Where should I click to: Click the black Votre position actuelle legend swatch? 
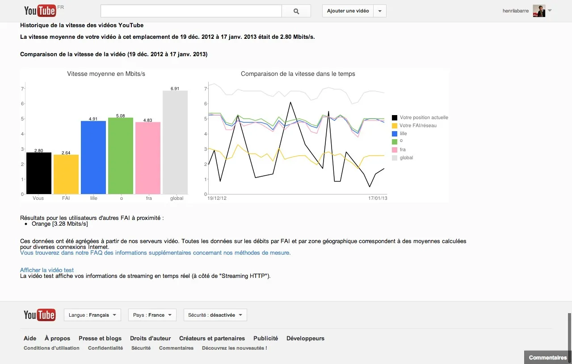coord(395,118)
